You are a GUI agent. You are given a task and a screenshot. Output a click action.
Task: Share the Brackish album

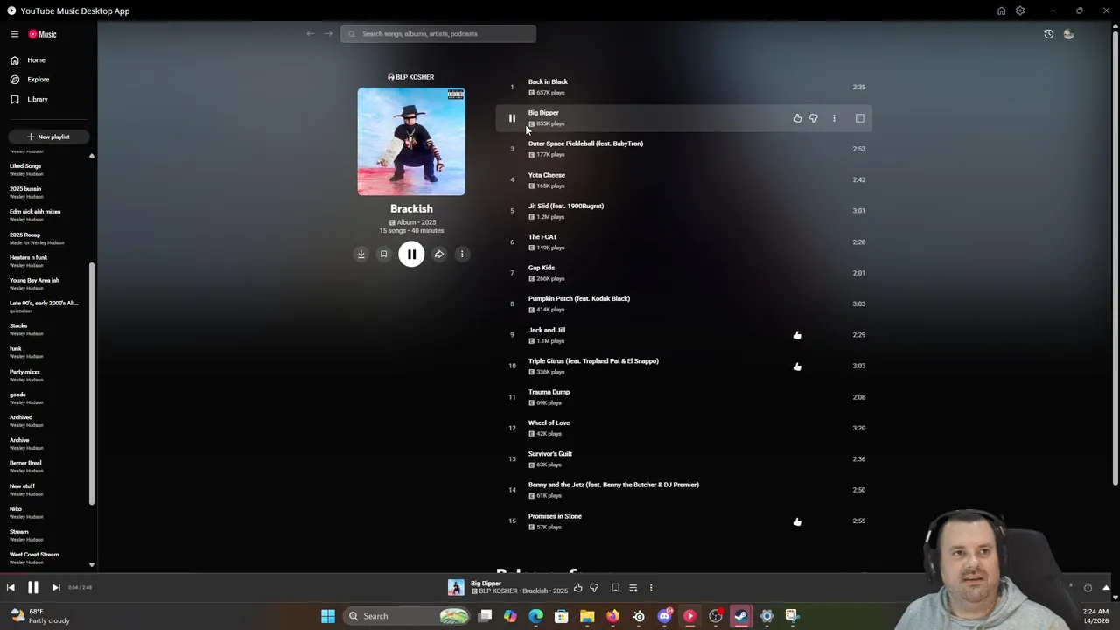pyautogui.click(x=439, y=255)
